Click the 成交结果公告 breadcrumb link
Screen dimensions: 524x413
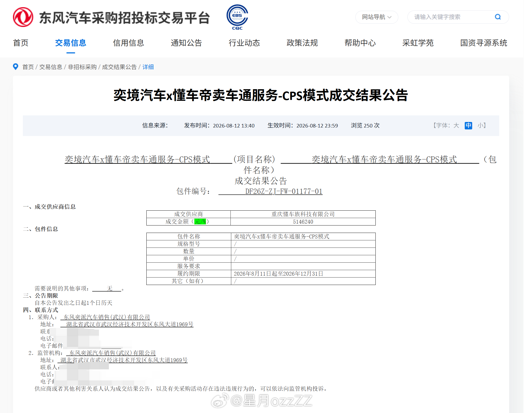click(x=119, y=67)
